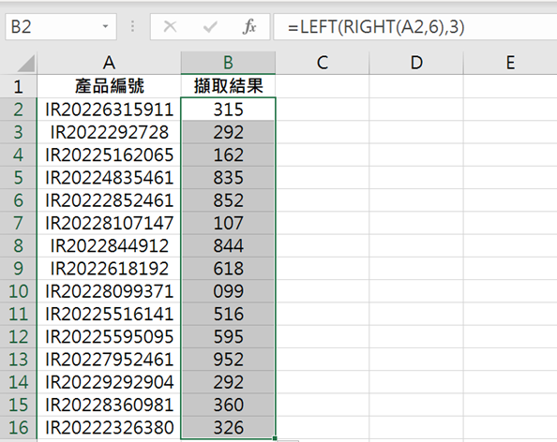Image resolution: width=557 pixels, height=442 pixels.
Task: Select row 8 header
Action: click(18, 245)
